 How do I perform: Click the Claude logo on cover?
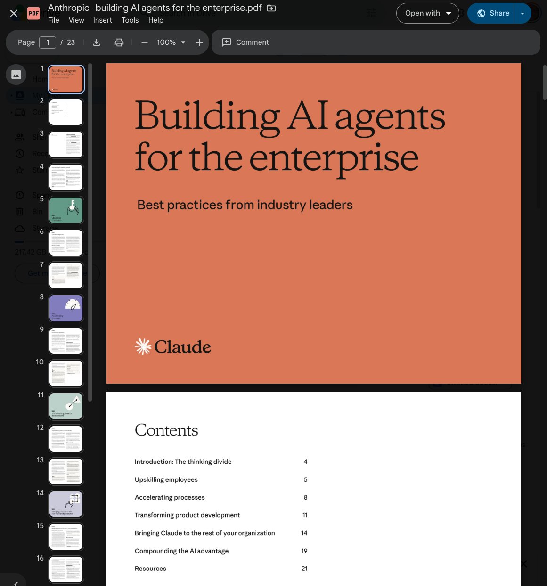tap(173, 347)
